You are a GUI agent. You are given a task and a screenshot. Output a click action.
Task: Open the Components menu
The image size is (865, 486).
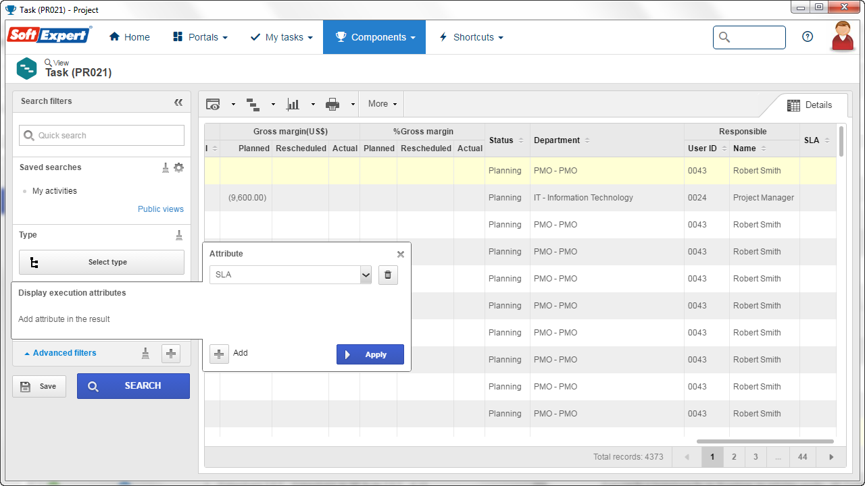(374, 37)
